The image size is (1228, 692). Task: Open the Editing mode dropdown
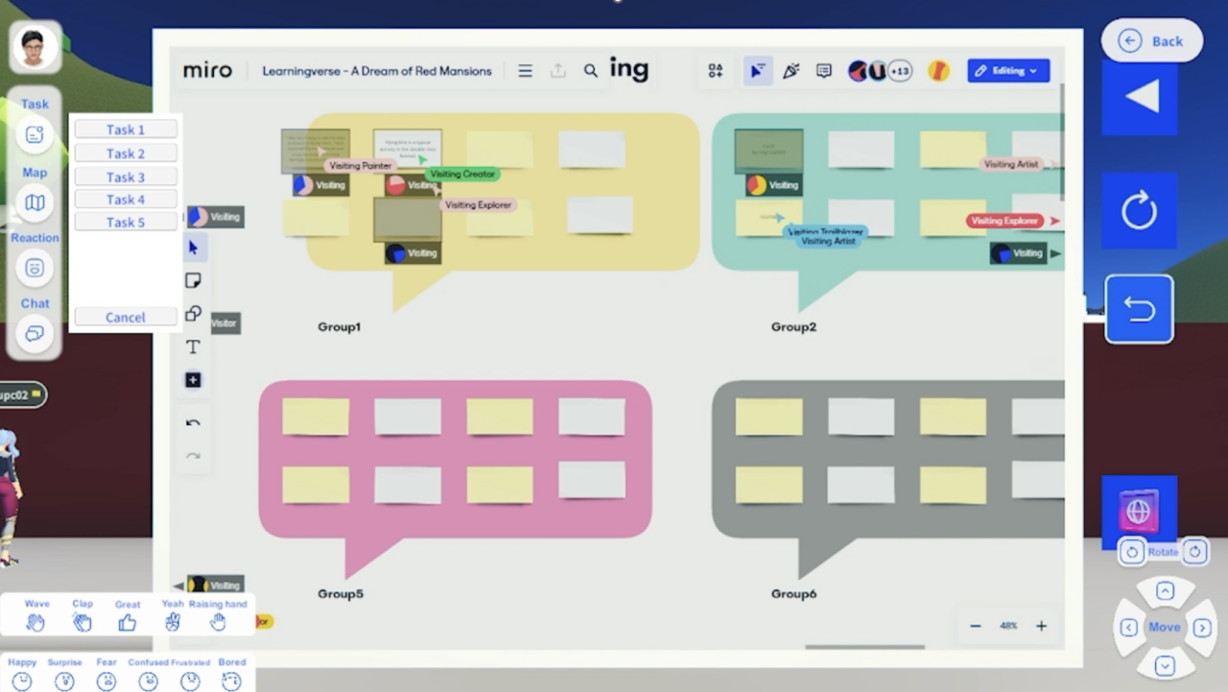1008,70
